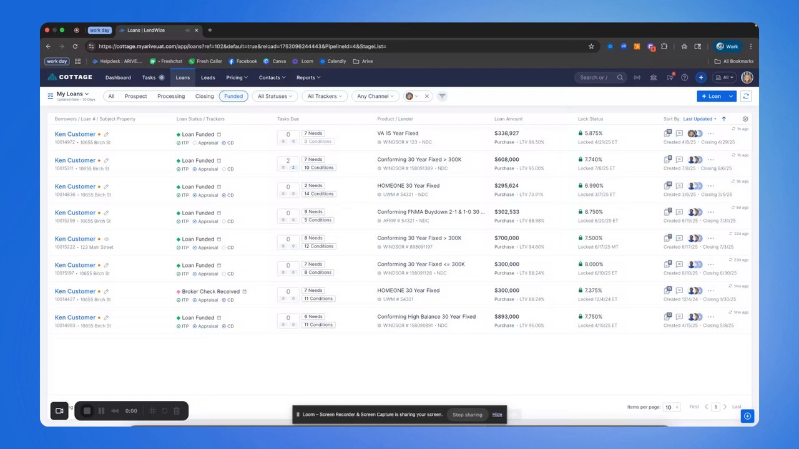Click the search magnifier icon

point(620,78)
